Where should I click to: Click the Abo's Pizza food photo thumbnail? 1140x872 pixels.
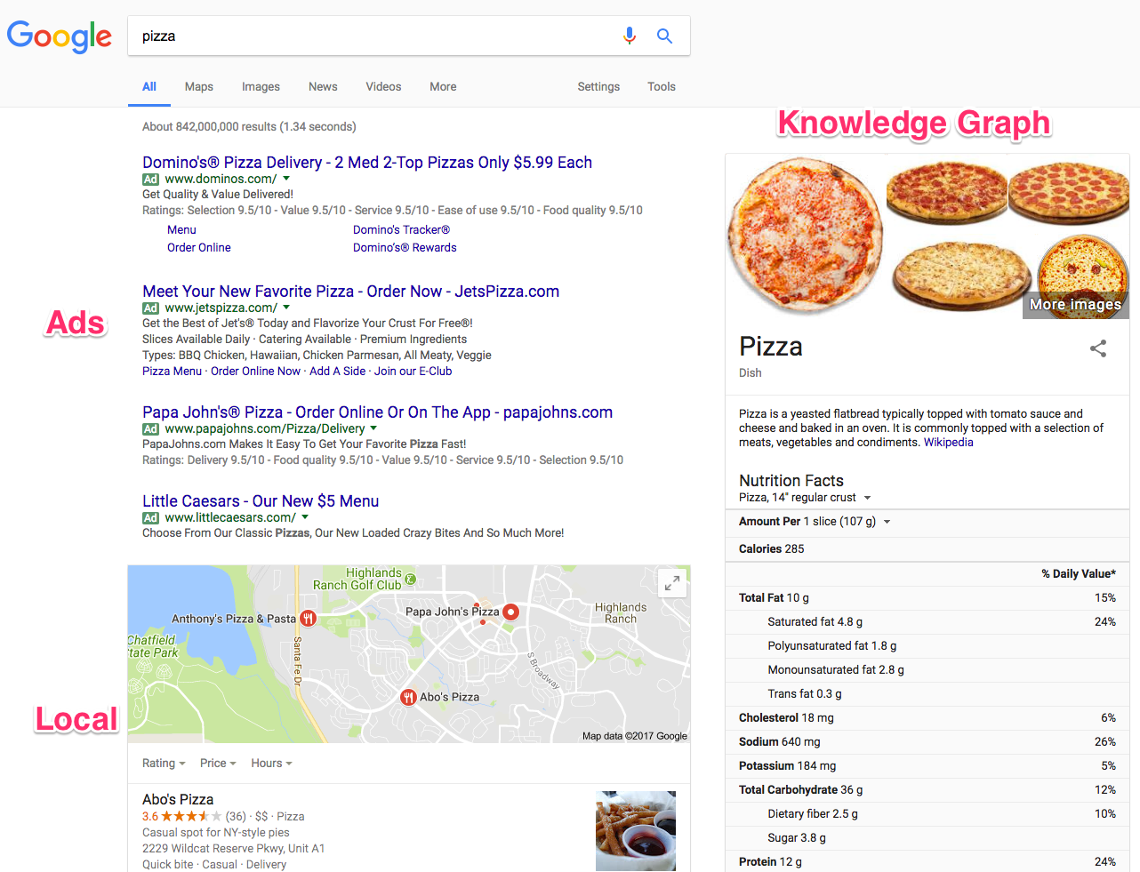pos(635,830)
